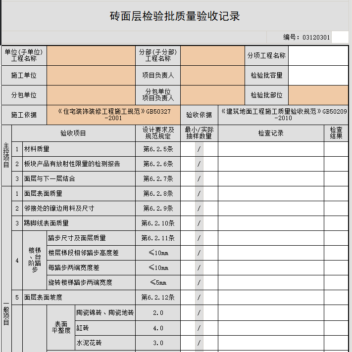
Task: Click the form number 编号: 03120301
Action: 306,37
